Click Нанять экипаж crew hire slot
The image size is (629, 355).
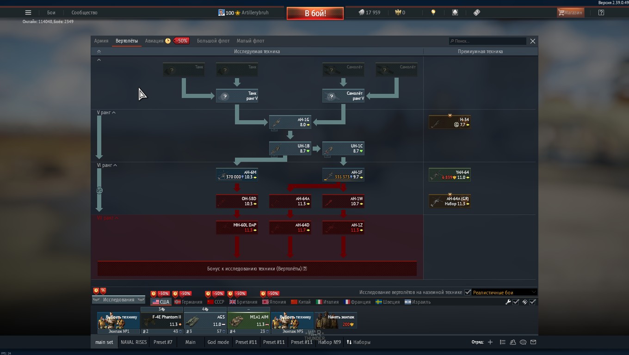[336, 320]
